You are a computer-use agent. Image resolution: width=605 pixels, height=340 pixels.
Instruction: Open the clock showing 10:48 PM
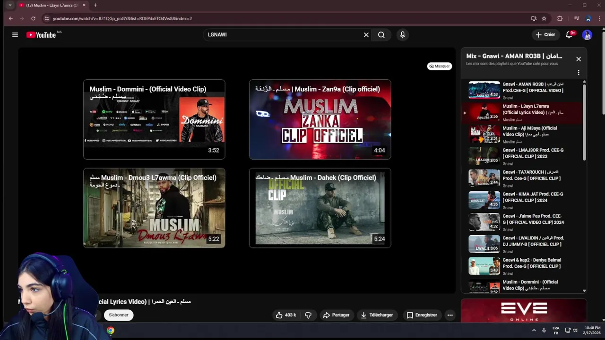(592, 331)
